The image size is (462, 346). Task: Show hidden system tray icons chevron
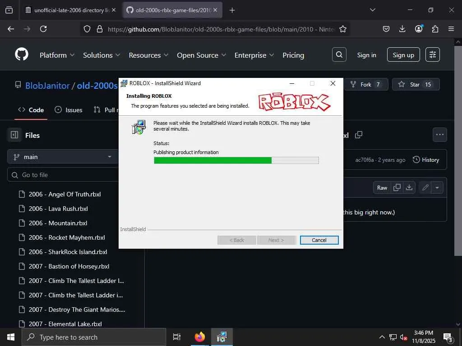(382, 337)
